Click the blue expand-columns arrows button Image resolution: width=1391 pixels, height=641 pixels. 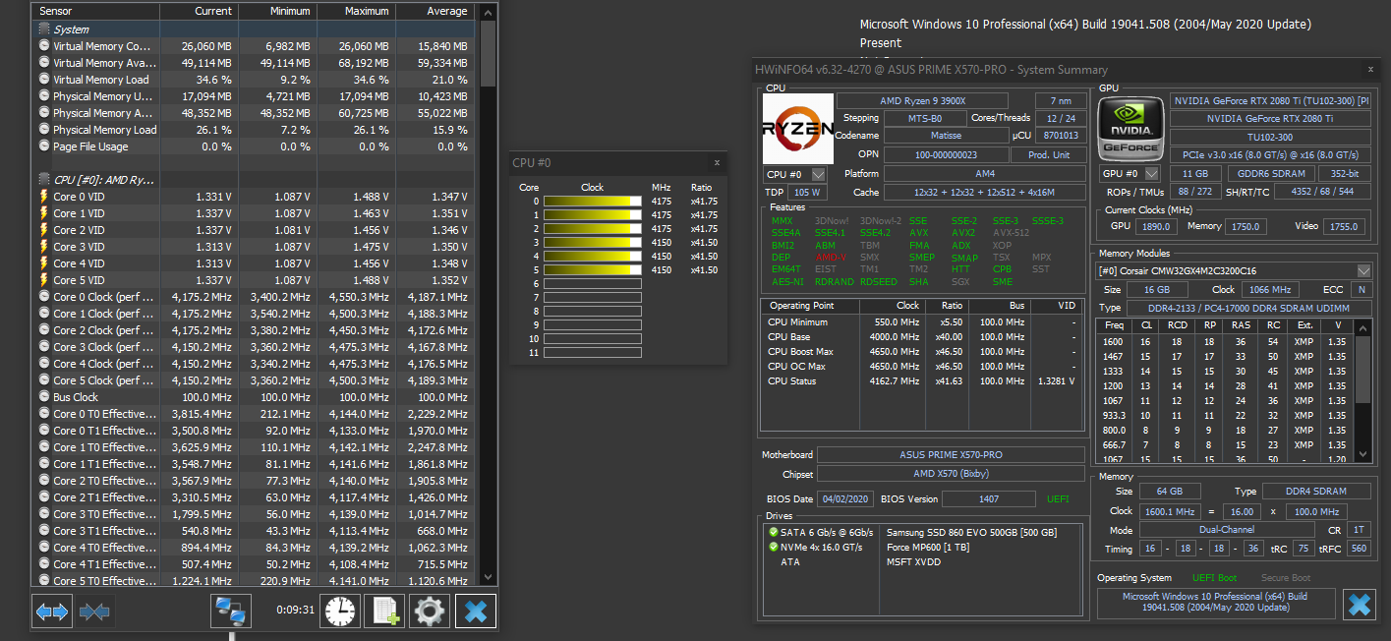52,612
